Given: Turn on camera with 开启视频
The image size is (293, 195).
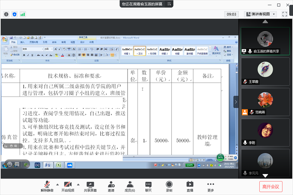Looking at the screenshot, I should click(x=67, y=187).
